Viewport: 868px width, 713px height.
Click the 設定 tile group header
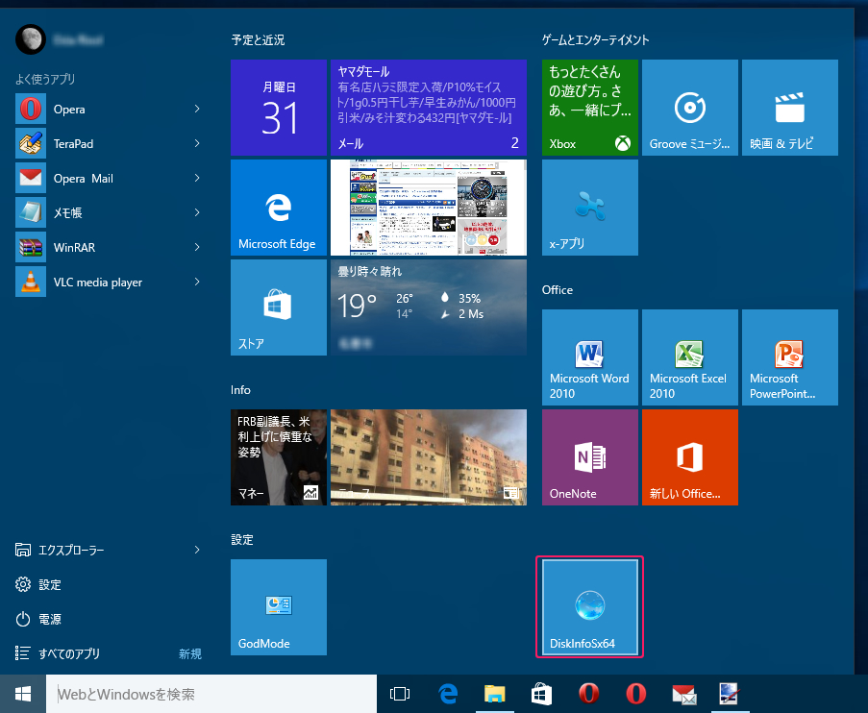click(242, 540)
